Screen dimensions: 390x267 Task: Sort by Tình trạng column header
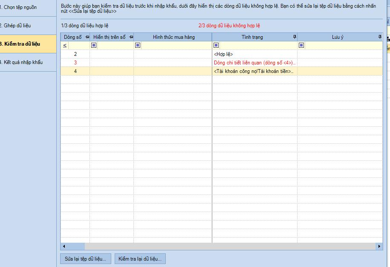[x=252, y=37]
